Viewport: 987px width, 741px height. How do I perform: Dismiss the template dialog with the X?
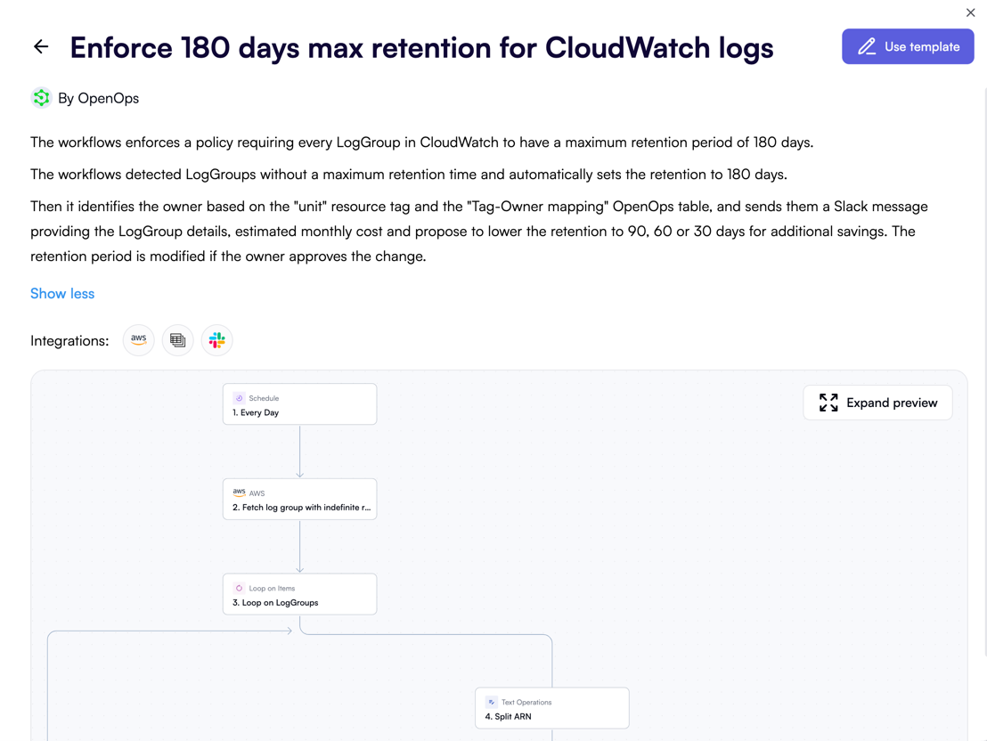(970, 12)
